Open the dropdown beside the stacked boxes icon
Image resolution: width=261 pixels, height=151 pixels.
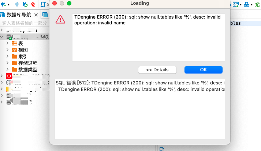click(252, 5)
